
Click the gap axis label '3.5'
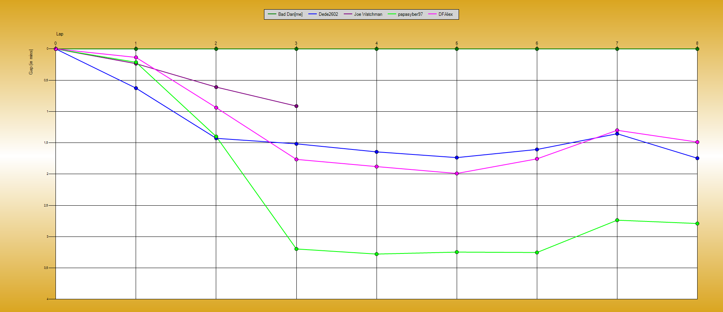(46, 268)
